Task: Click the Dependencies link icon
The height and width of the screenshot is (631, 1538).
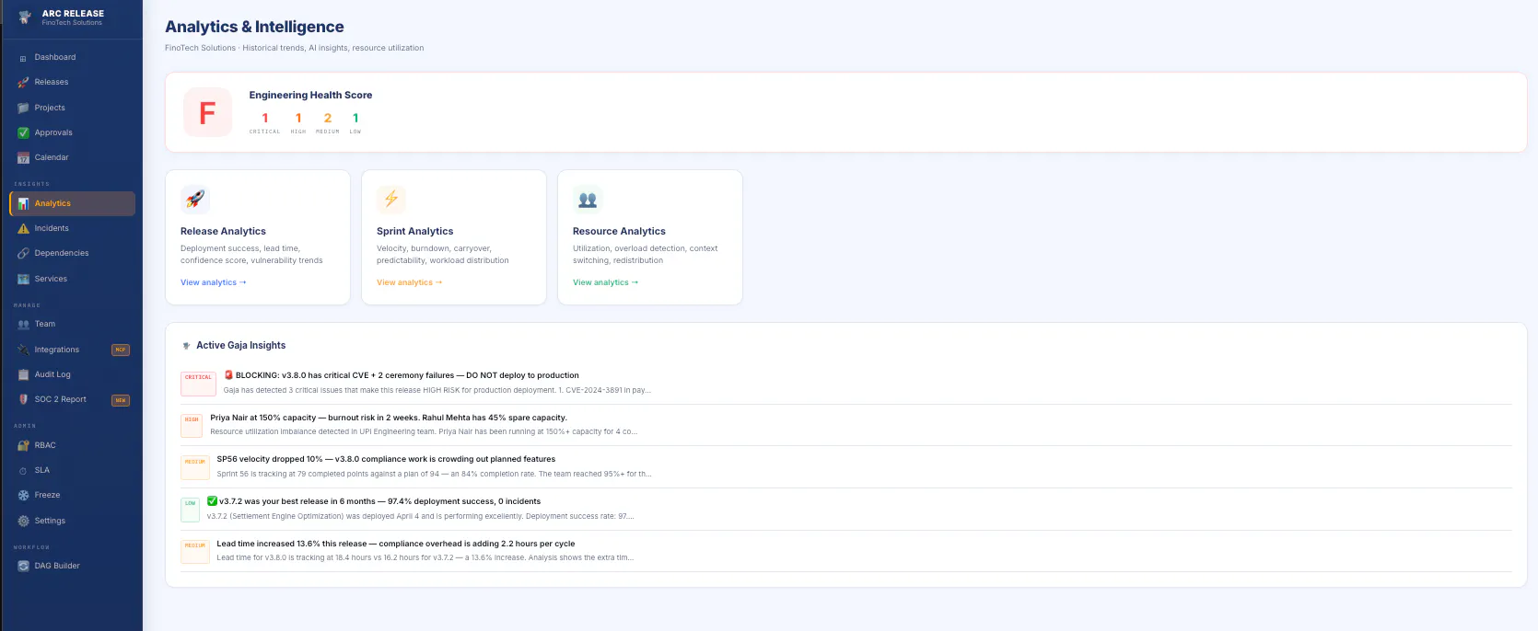Action: pyautogui.click(x=23, y=253)
